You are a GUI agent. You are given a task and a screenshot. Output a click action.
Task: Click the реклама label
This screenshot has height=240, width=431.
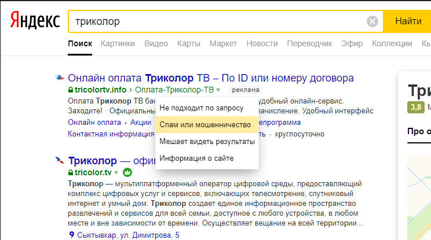click(246, 90)
